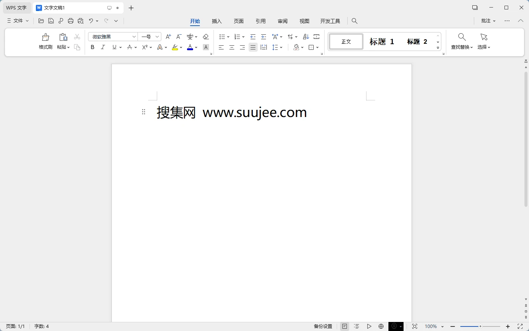Open a file with the folder icon
The width and height of the screenshot is (529, 331).
(x=41, y=21)
